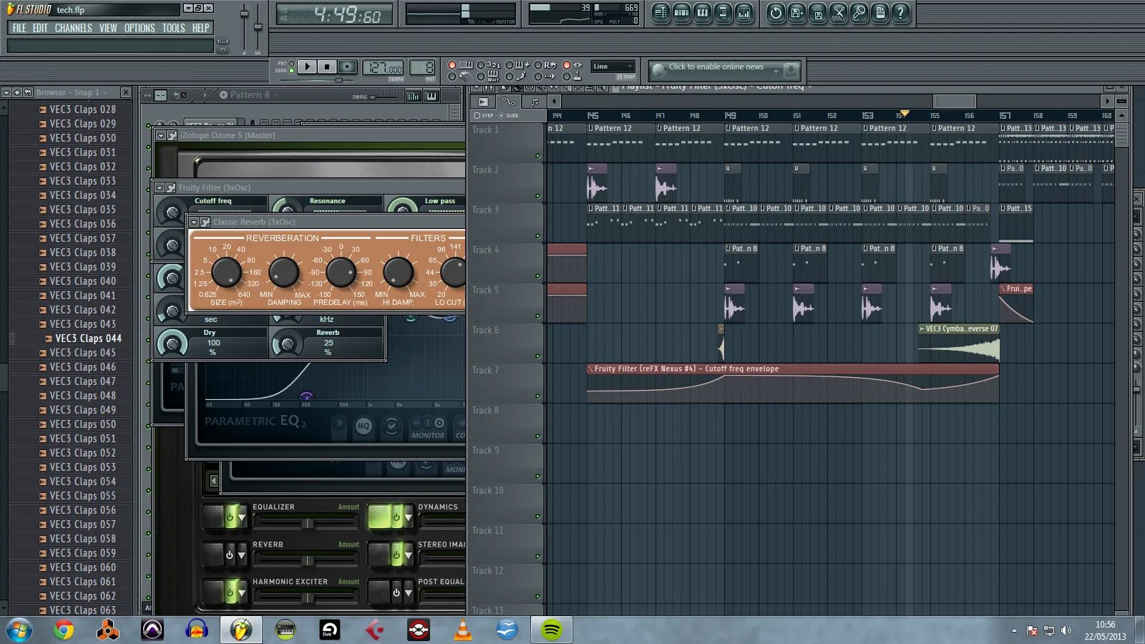Screen dimensions: 1145x644
Task: Select SONG playback mode
Action: tap(291, 70)
